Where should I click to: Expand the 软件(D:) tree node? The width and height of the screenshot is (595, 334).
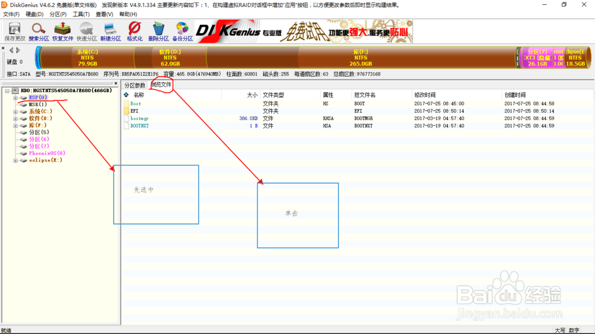15,119
